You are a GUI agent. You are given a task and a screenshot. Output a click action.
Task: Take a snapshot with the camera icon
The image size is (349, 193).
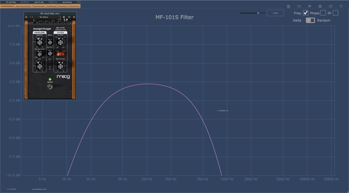[x=320, y=6]
